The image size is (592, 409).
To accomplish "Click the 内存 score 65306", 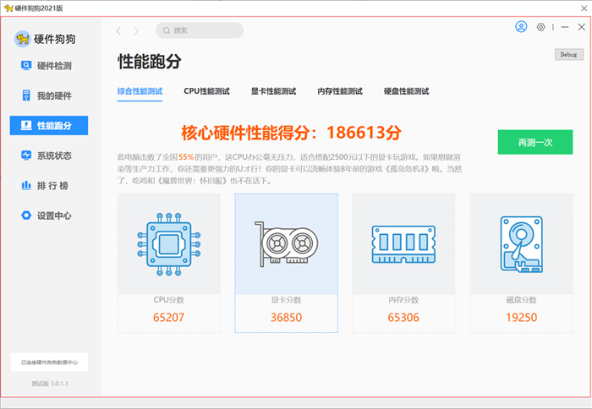I will pos(403,318).
